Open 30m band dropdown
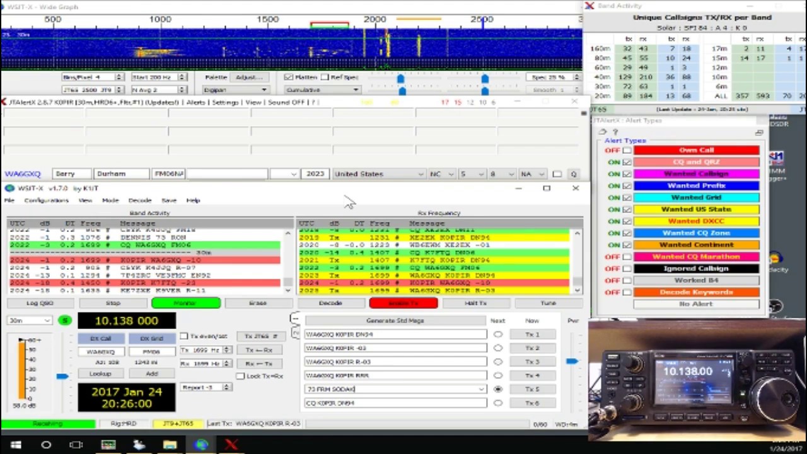The height and width of the screenshot is (454, 807). pos(30,320)
